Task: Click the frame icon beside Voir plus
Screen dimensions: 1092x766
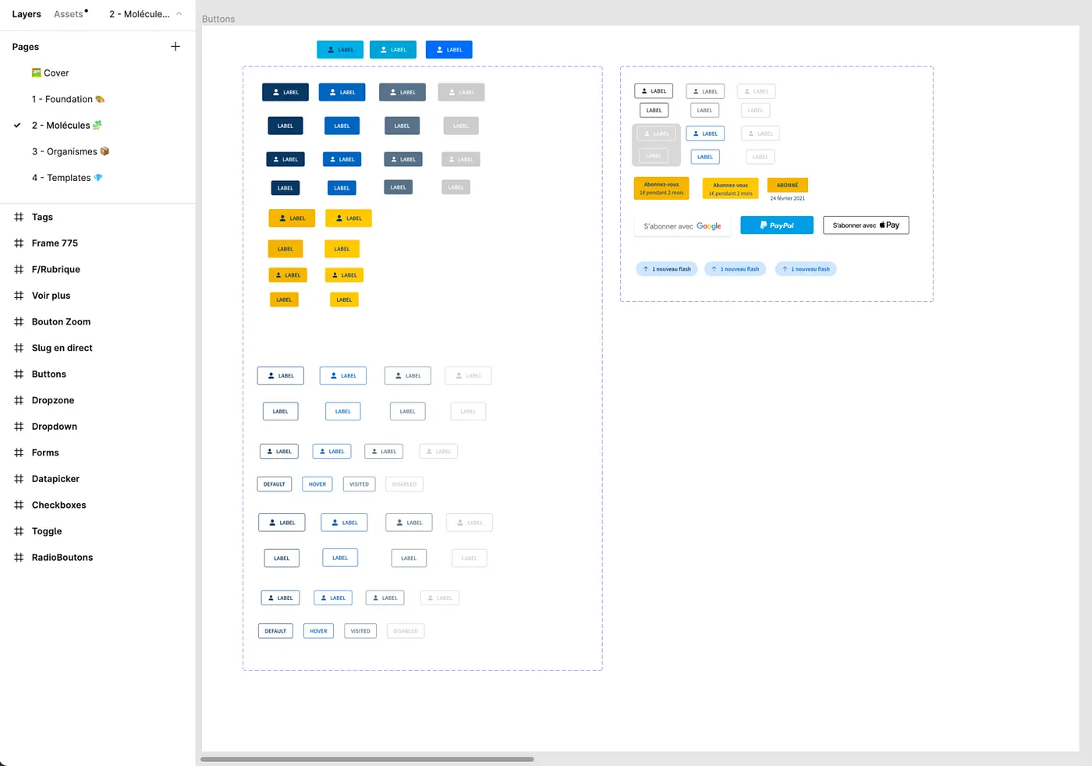Action: coord(19,296)
